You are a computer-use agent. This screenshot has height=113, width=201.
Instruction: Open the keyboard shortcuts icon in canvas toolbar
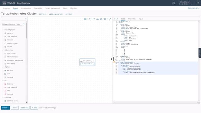[x=85, y=19]
